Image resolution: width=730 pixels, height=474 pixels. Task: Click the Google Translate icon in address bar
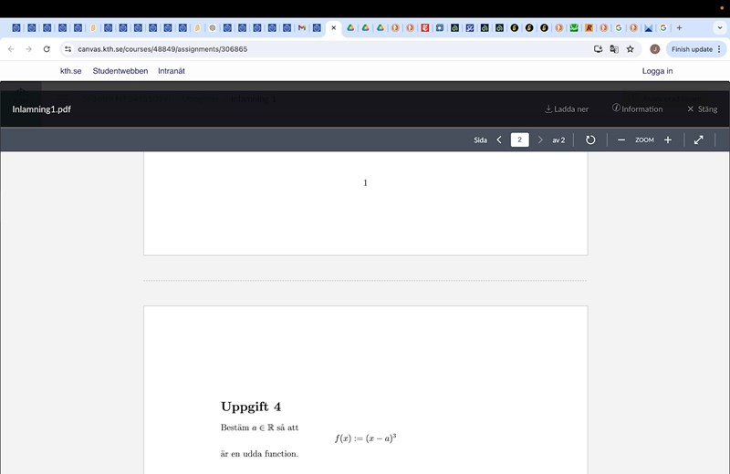point(614,49)
